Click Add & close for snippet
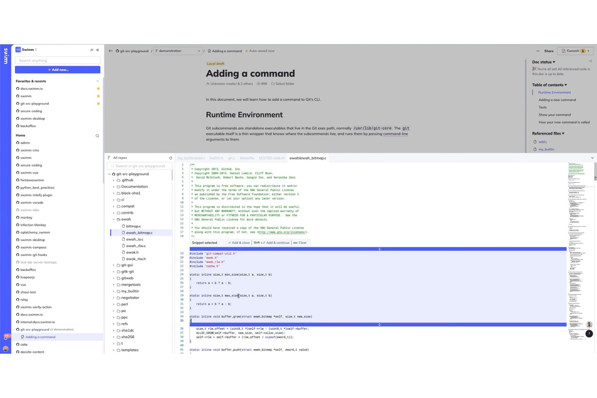597x398 pixels. (239, 243)
